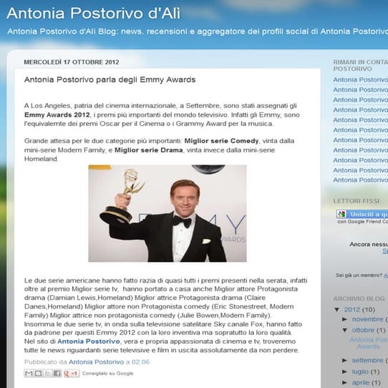Click the author link Antonia Postorivo
This screenshot has height=388, width=388.
[96, 362]
